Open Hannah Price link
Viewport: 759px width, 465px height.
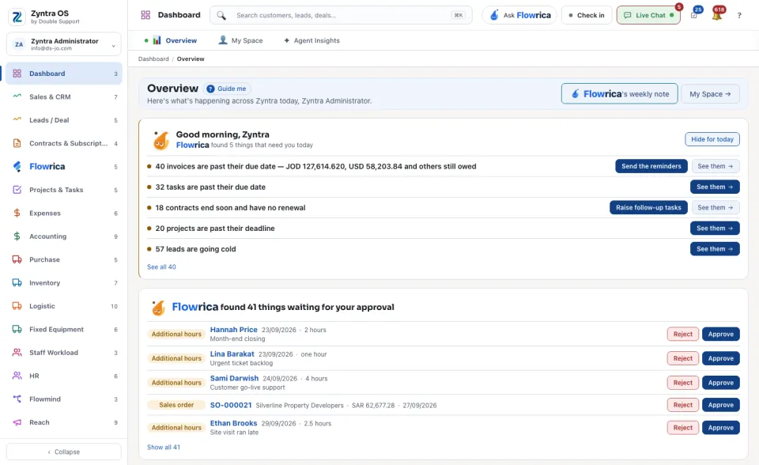coord(233,329)
